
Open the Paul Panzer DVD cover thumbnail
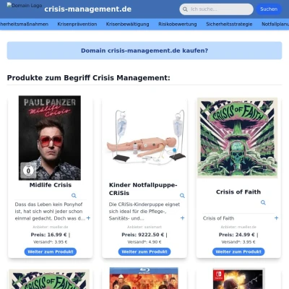click(x=50, y=138)
